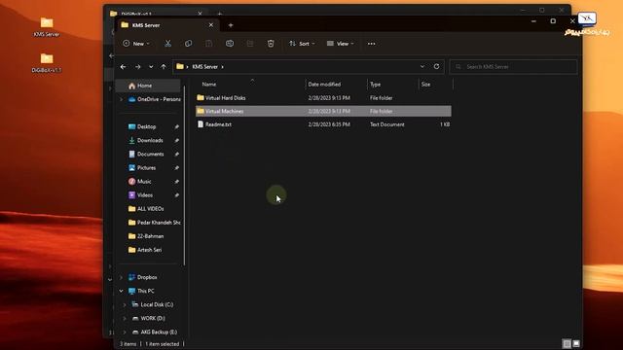Viewport: 623px width, 350px height.
Task: Expand the Dropbox tree node
Action: 121,277
